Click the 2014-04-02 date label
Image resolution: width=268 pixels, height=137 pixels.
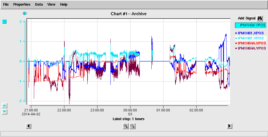click(31, 114)
